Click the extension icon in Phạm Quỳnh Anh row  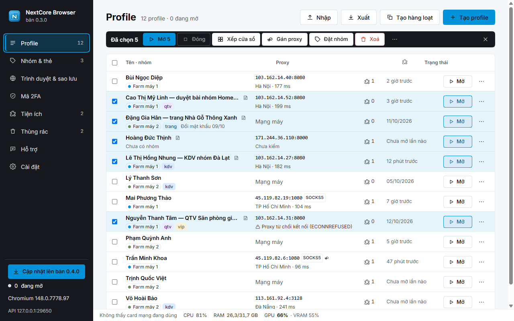367,242
